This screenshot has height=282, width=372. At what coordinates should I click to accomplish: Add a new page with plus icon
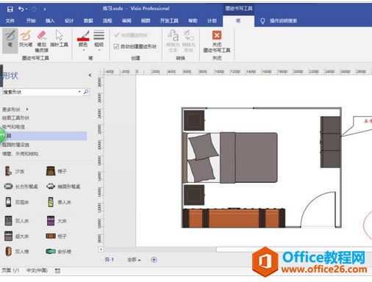[154, 260]
